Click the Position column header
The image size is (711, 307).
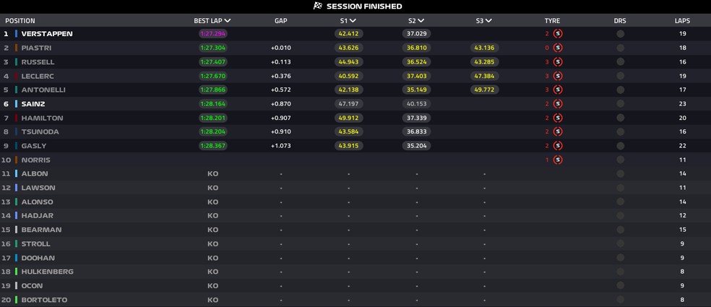[20, 21]
